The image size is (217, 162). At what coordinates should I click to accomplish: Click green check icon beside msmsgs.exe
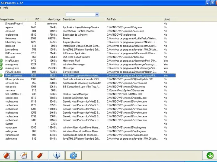click(1, 64)
